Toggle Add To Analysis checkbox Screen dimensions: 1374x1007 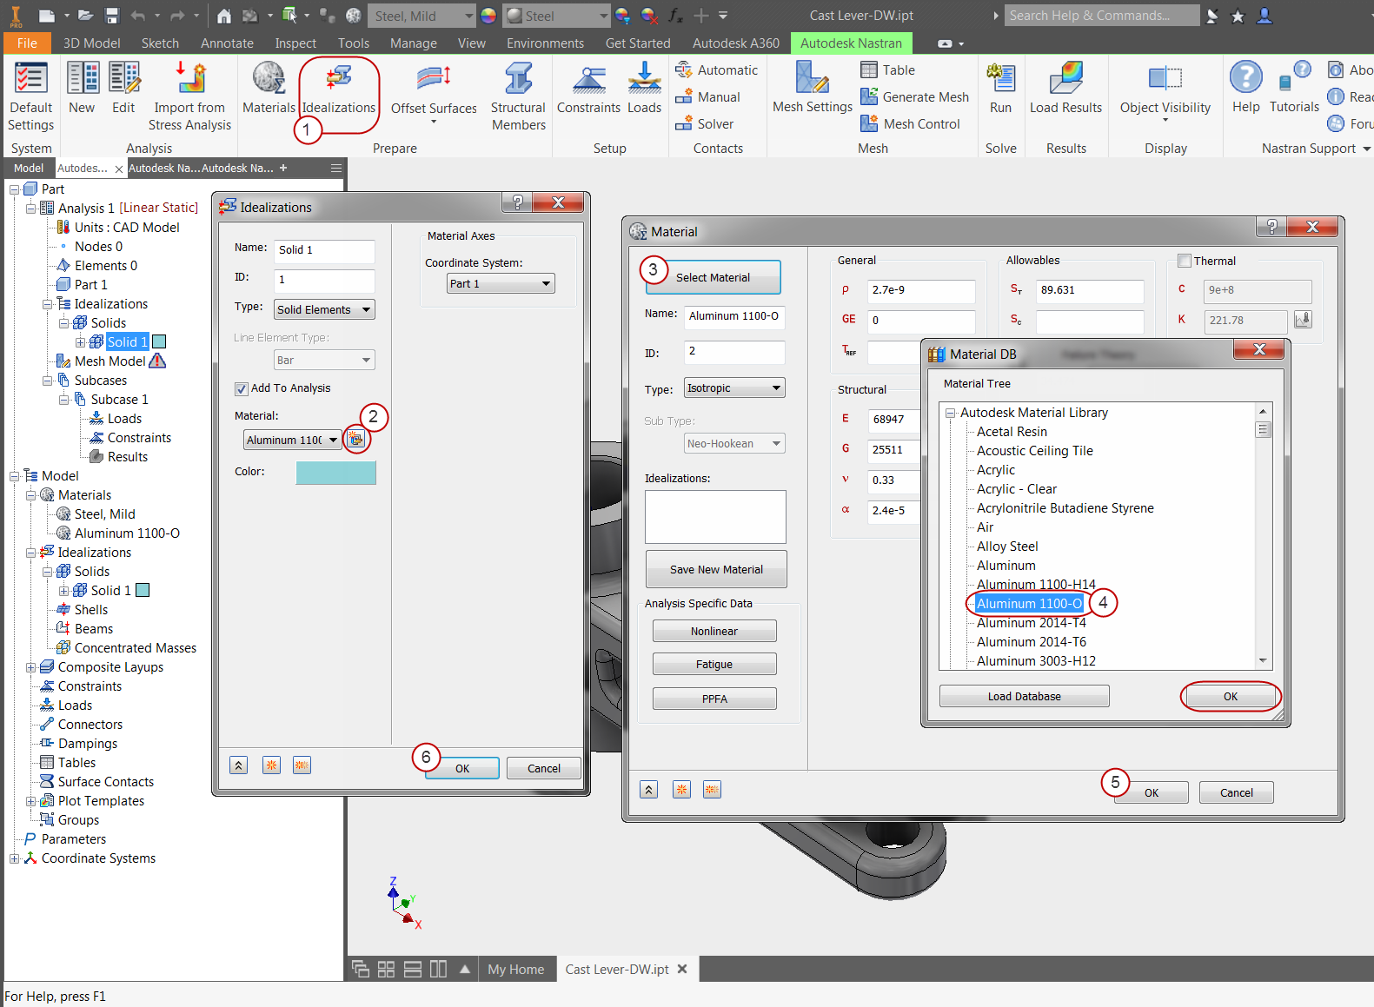[x=242, y=388]
